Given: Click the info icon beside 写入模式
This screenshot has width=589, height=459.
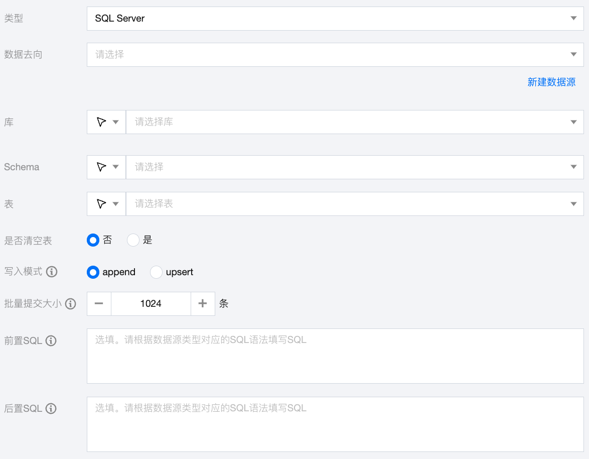Looking at the screenshot, I should (x=52, y=272).
